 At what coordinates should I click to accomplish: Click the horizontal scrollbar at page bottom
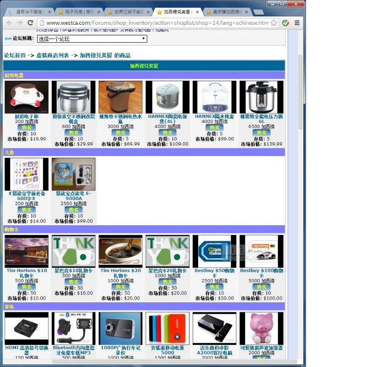tap(175, 361)
